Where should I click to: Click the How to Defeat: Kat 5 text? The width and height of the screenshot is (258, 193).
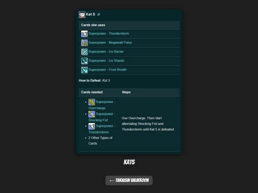coord(94,81)
